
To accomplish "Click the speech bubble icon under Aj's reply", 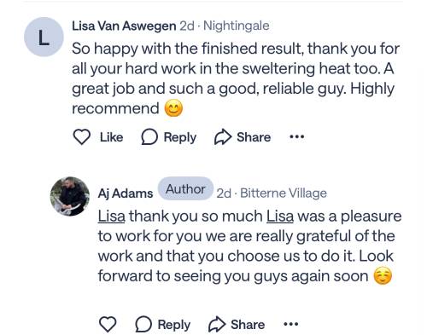I will pos(143,324).
